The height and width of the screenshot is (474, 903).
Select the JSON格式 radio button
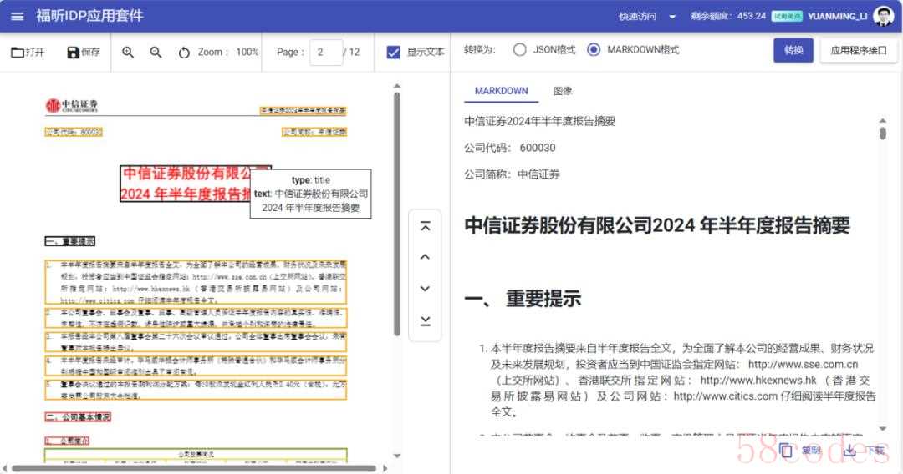pyautogui.click(x=519, y=50)
